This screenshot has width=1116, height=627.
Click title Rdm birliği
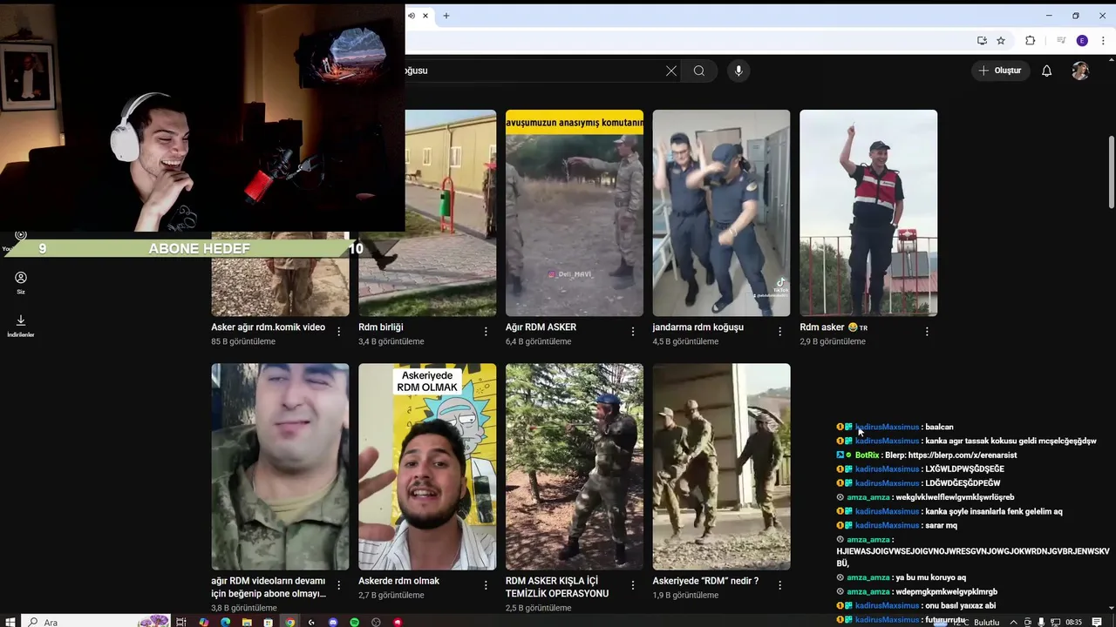coord(381,327)
